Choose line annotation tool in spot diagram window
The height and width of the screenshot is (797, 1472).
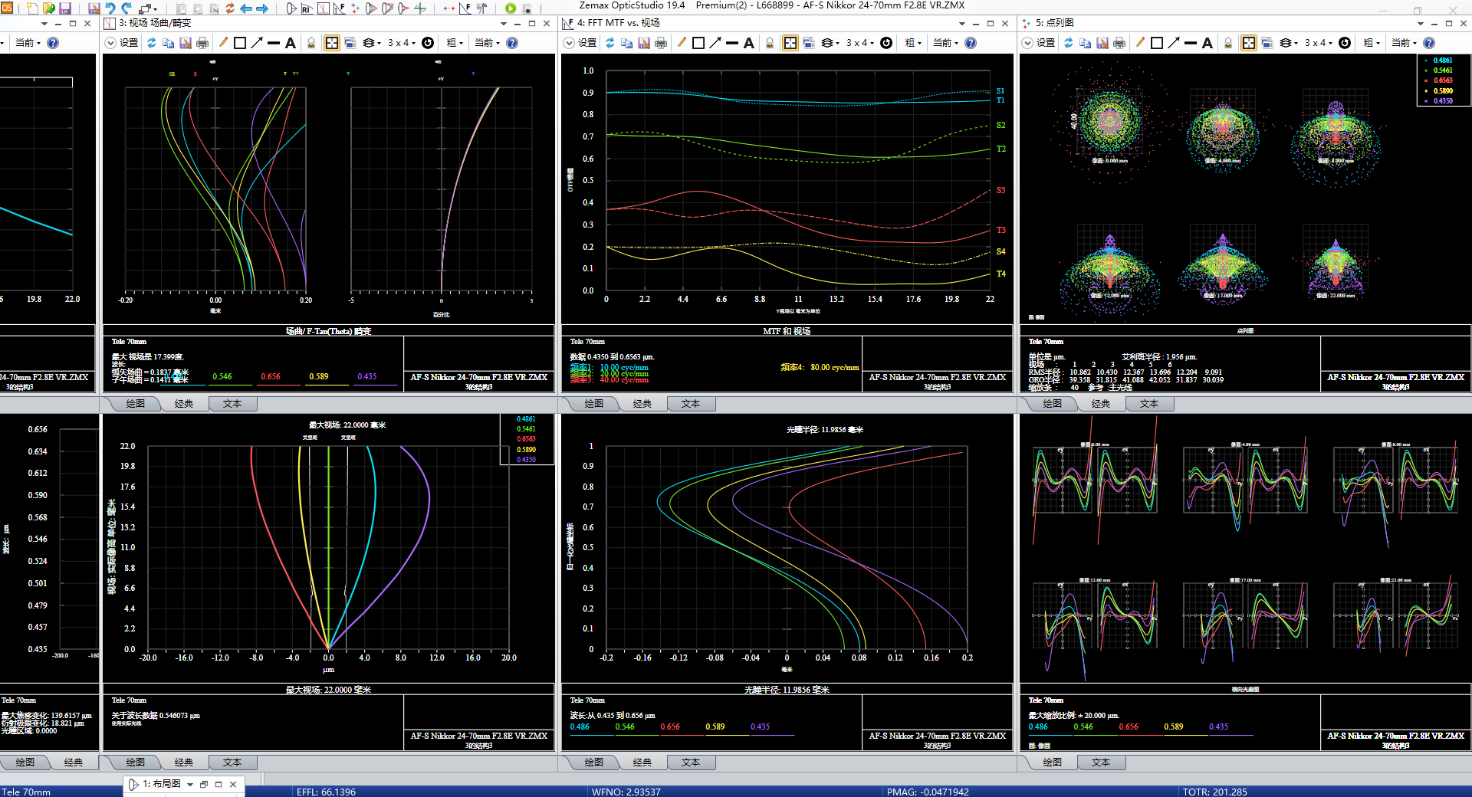tap(1191, 43)
